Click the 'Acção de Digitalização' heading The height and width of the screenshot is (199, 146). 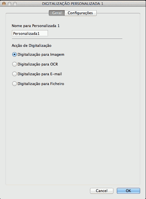(x=31, y=45)
